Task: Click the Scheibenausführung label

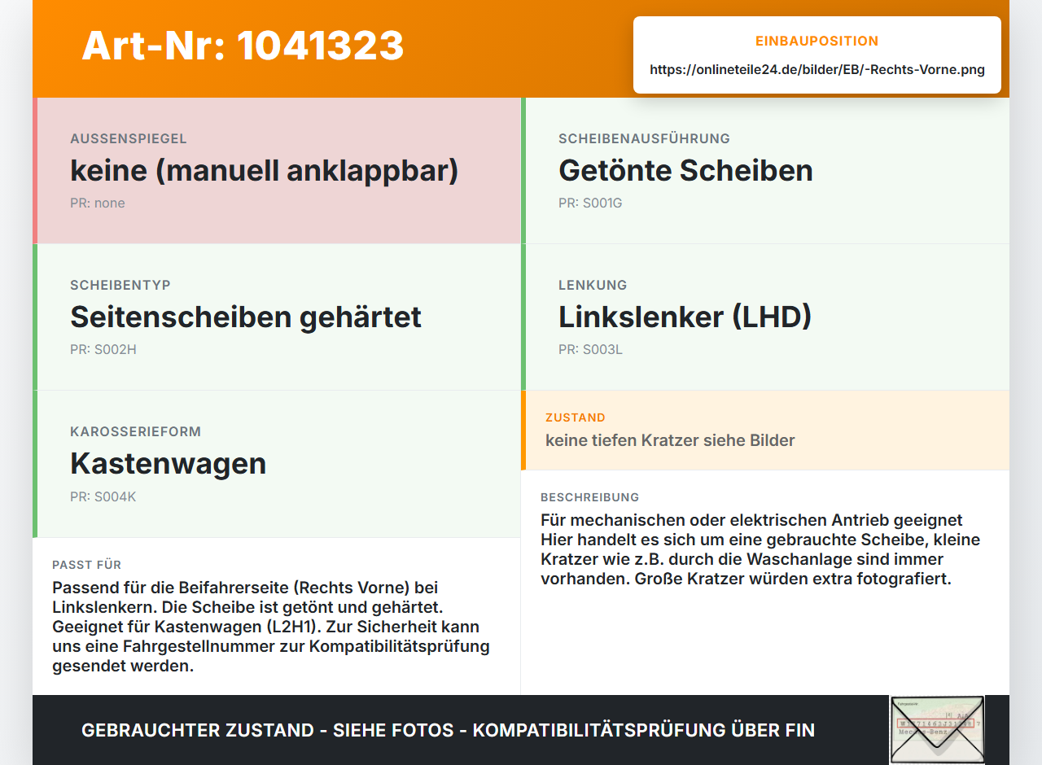Action: click(644, 138)
